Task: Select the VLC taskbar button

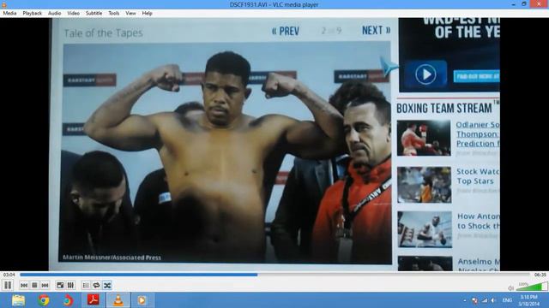Action: (118, 300)
